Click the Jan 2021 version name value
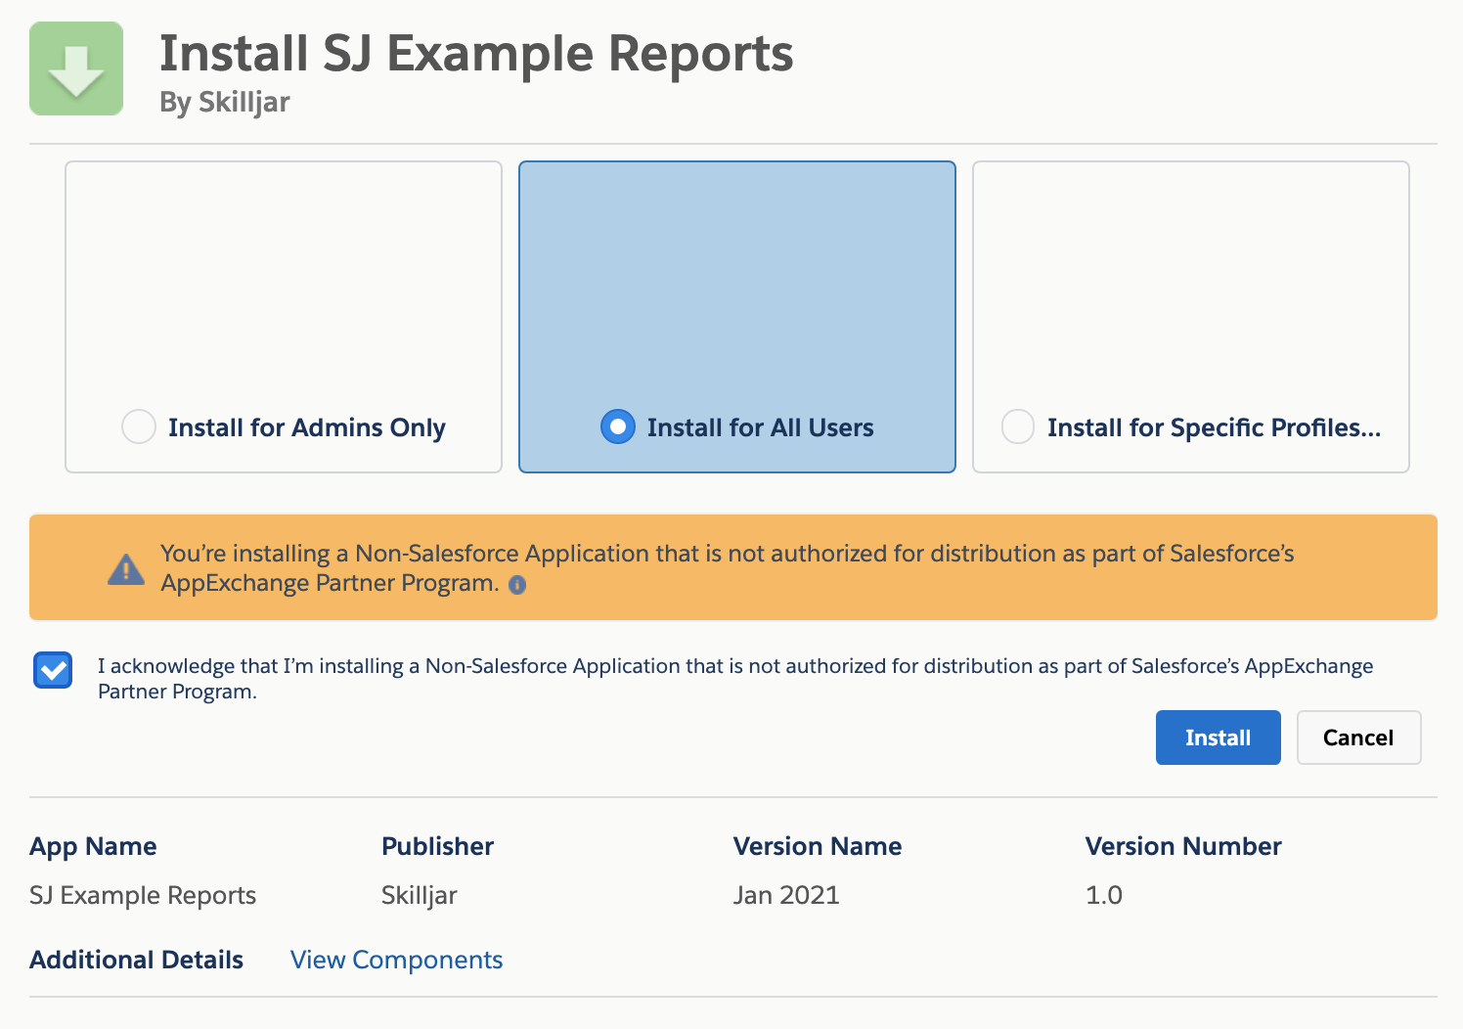This screenshot has height=1029, width=1463. (x=785, y=895)
